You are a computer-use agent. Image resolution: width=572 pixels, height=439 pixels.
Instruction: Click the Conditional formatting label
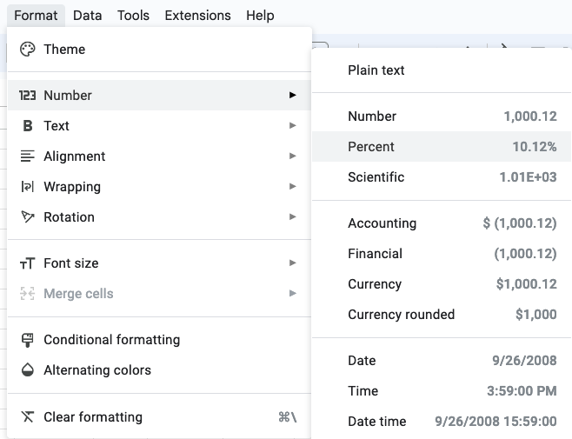112,340
